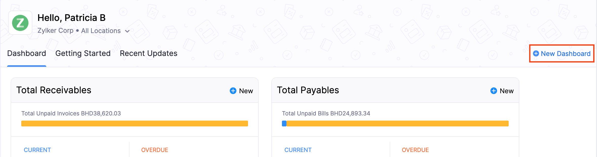Open the All Locations selector
597x157 pixels.
coord(101,31)
